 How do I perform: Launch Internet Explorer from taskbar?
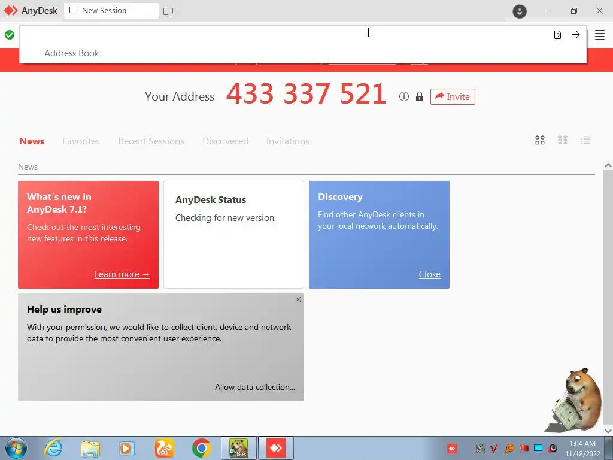(53, 448)
